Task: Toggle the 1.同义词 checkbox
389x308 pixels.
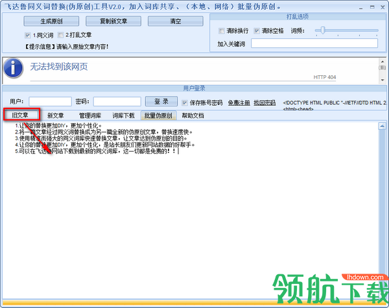Action: pyautogui.click(x=27, y=35)
